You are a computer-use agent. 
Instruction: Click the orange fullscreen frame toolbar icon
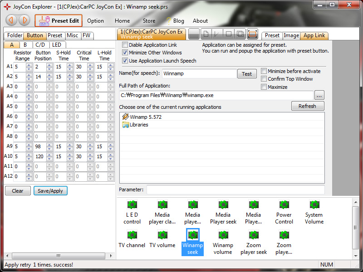point(252,34)
